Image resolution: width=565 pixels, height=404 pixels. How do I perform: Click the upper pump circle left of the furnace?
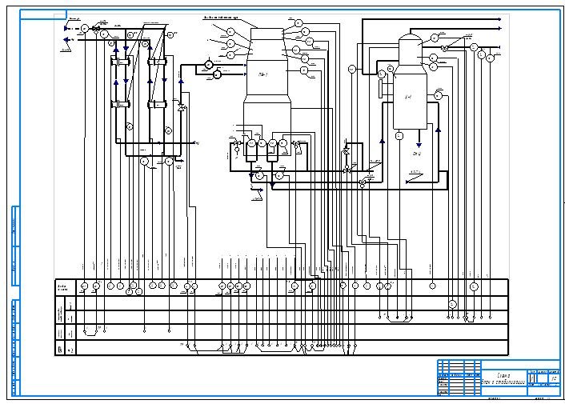[208, 64]
